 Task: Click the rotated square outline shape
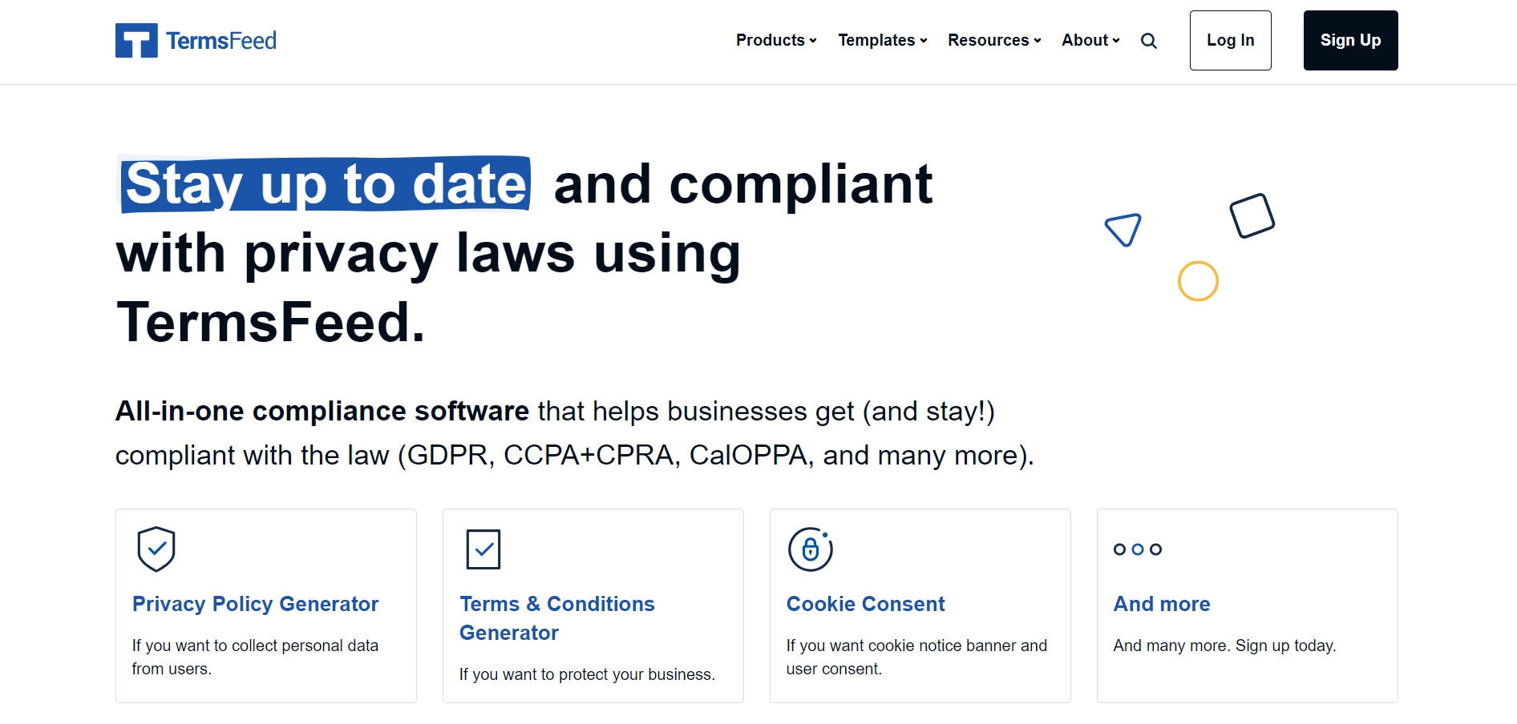point(1253,216)
